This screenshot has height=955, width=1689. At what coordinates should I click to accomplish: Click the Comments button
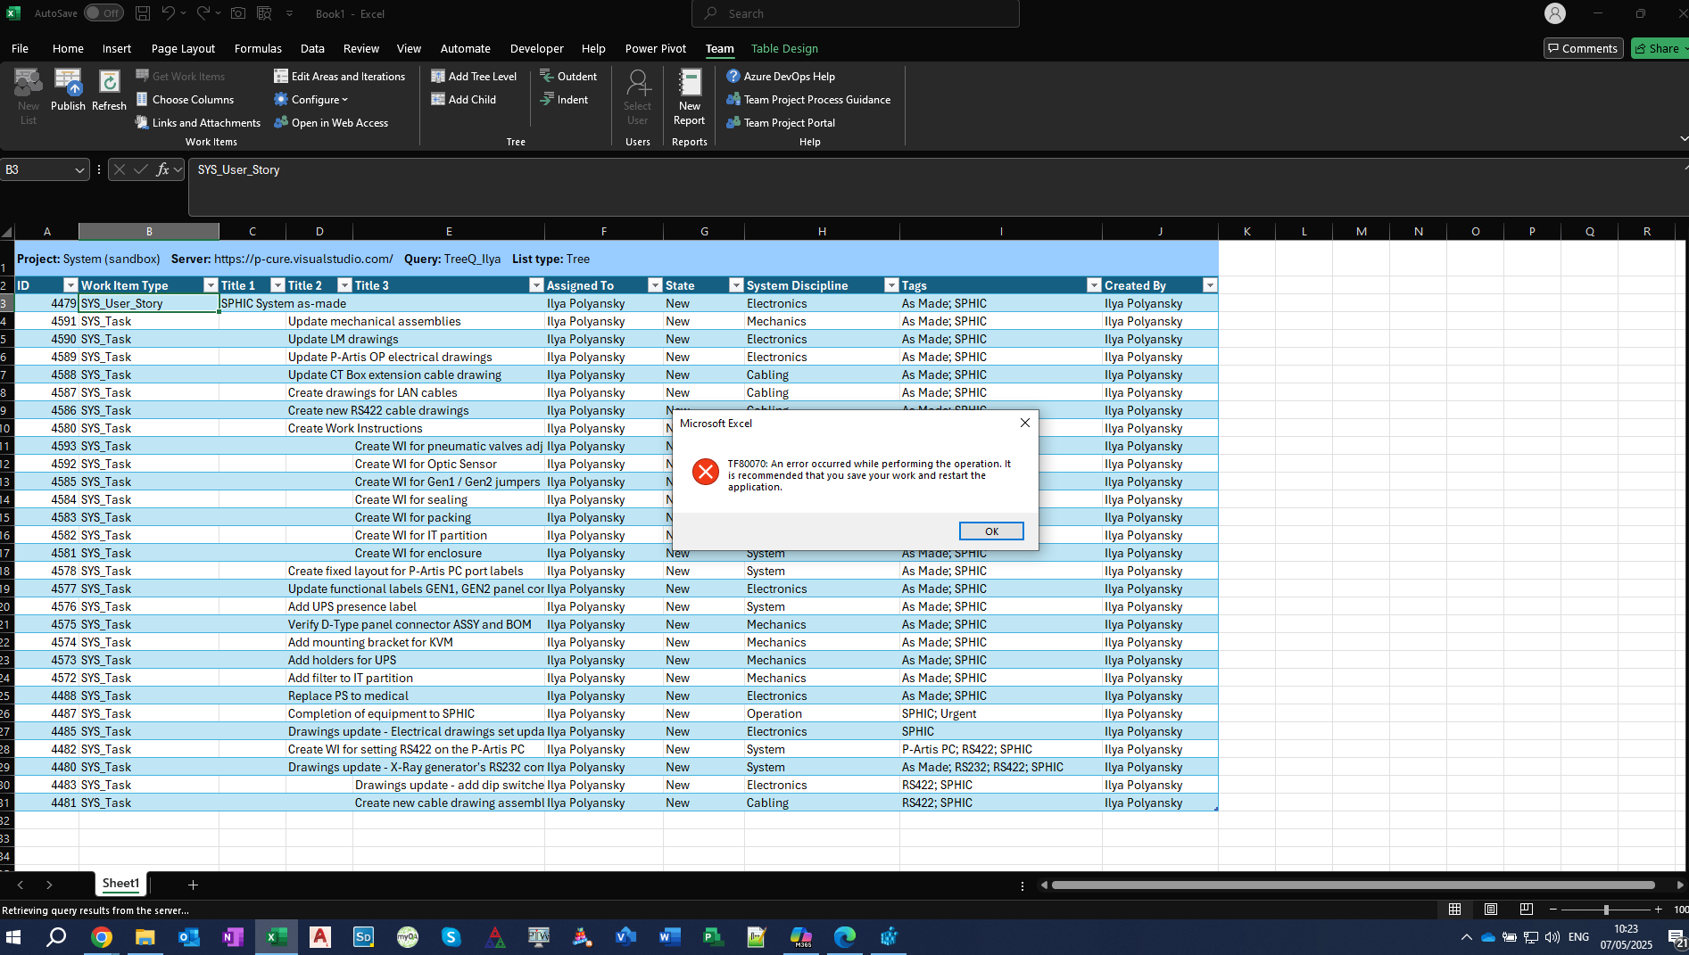[1583, 48]
